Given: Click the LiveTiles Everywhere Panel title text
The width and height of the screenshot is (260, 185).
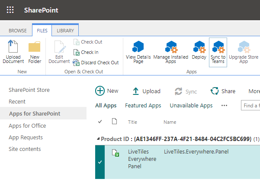Looking at the screenshot, I should 142,159.
